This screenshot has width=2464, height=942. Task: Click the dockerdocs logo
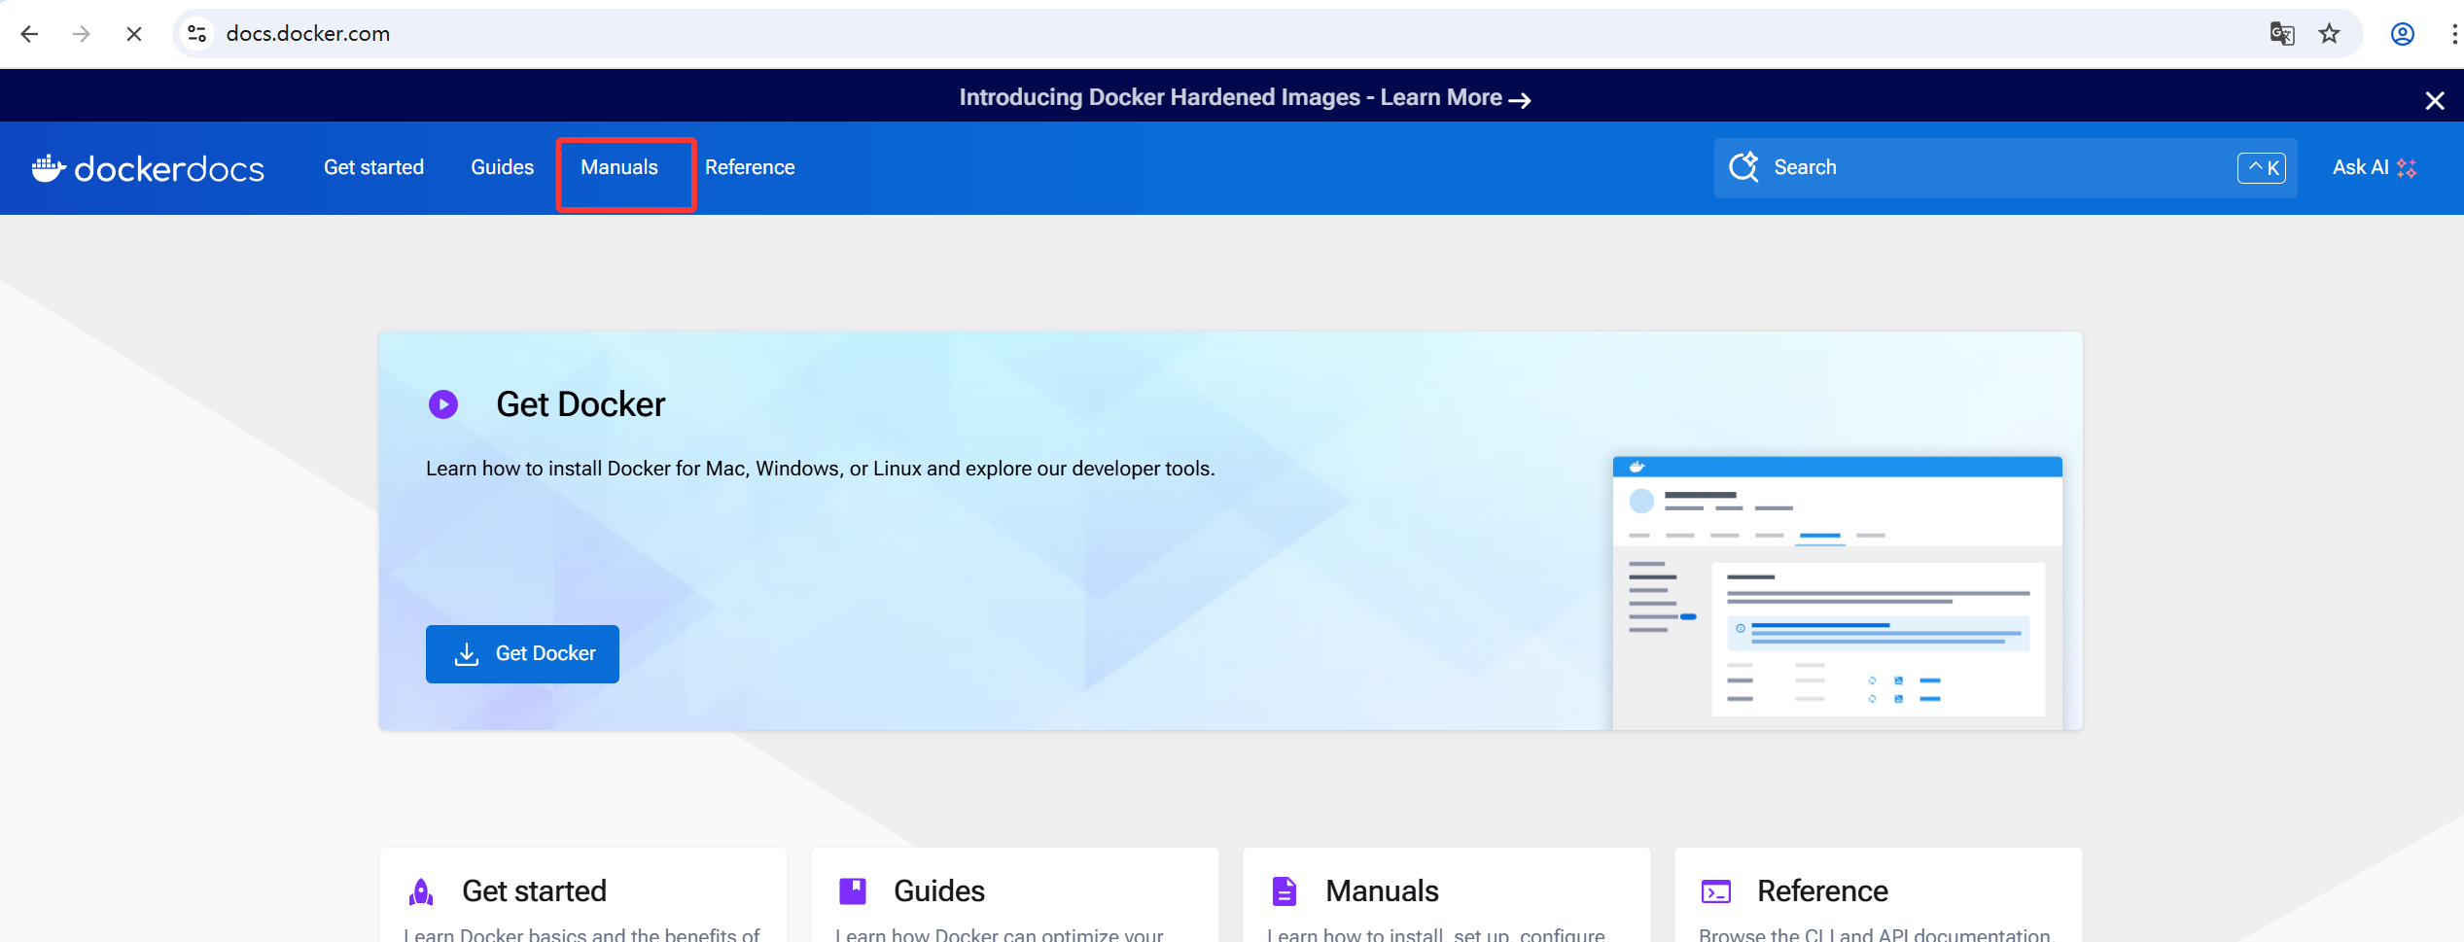tap(148, 168)
